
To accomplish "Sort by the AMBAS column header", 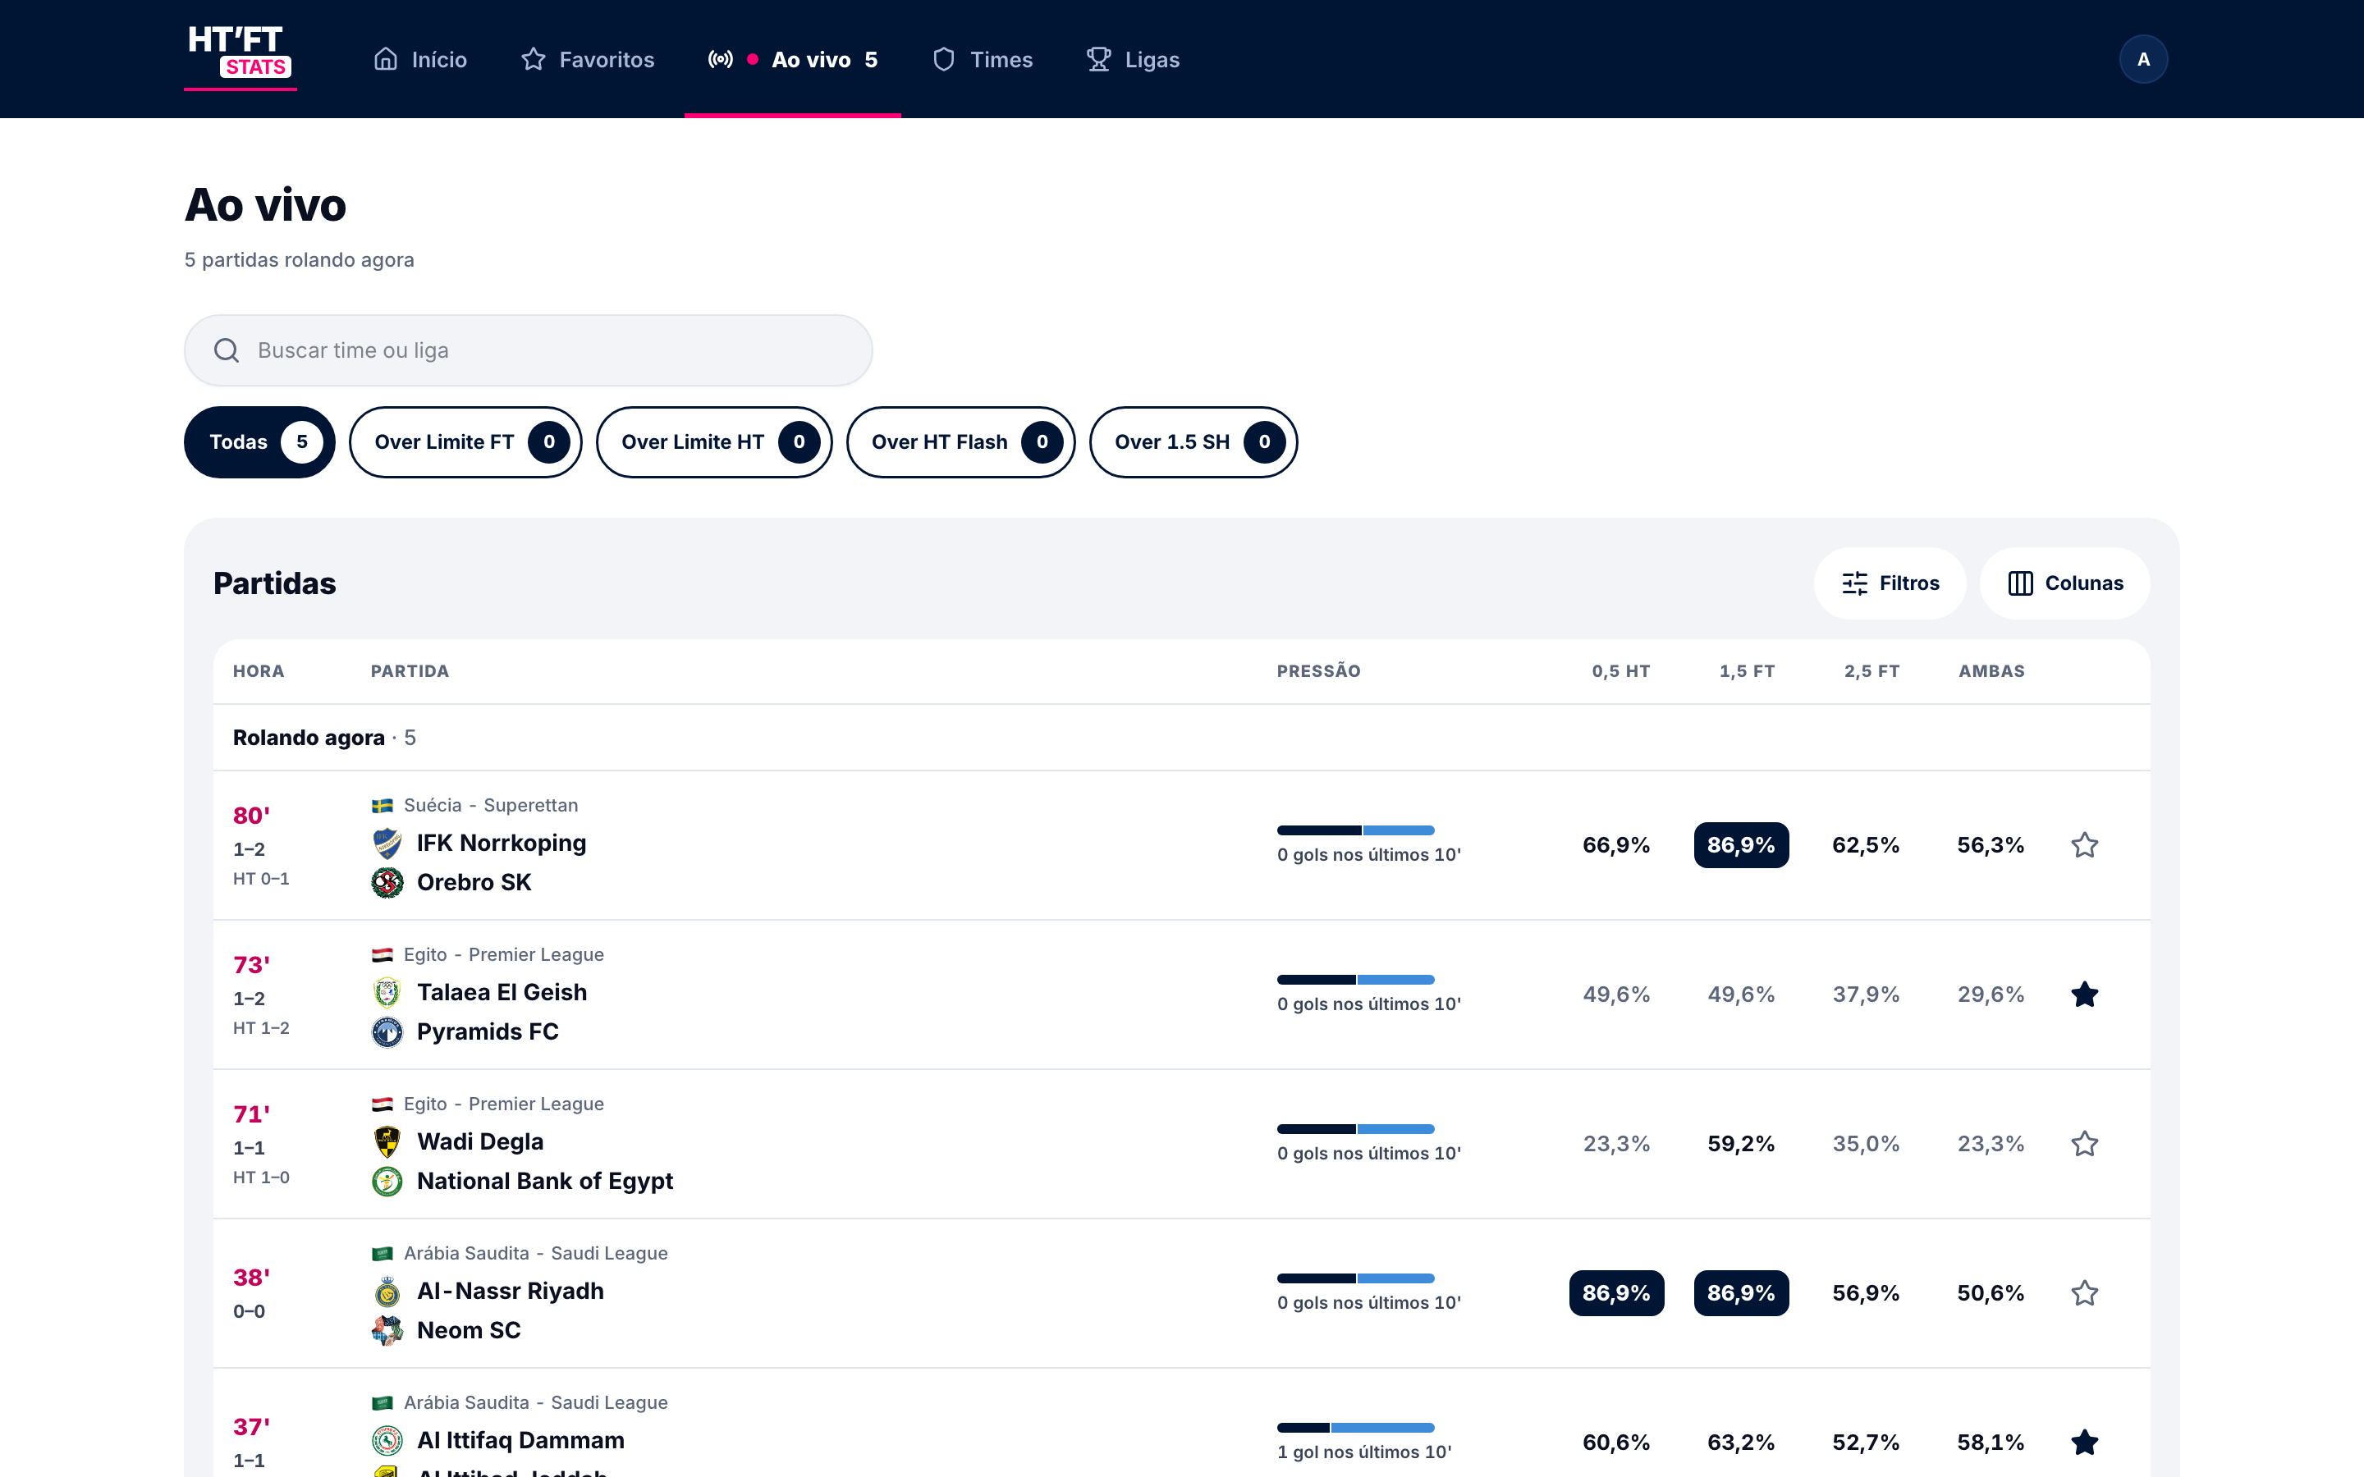I will (x=1991, y=671).
